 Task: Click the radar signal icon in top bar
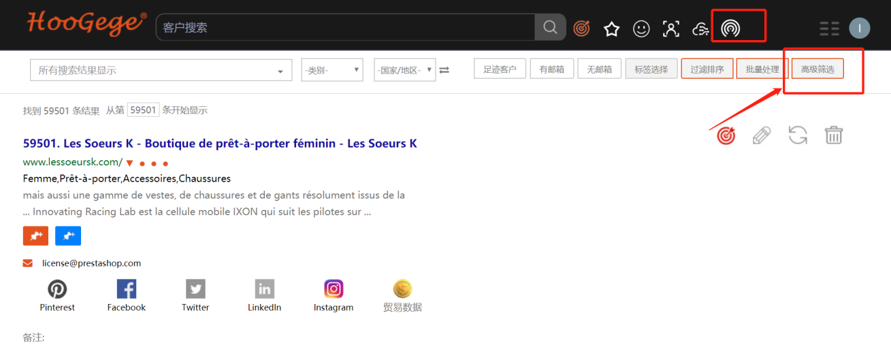pyautogui.click(x=730, y=28)
